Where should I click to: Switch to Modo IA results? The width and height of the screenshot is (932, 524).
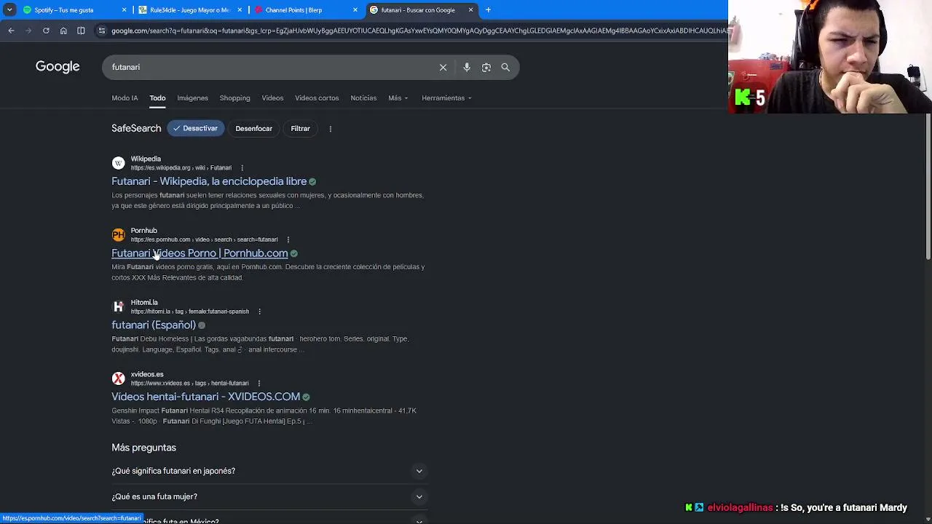point(125,98)
